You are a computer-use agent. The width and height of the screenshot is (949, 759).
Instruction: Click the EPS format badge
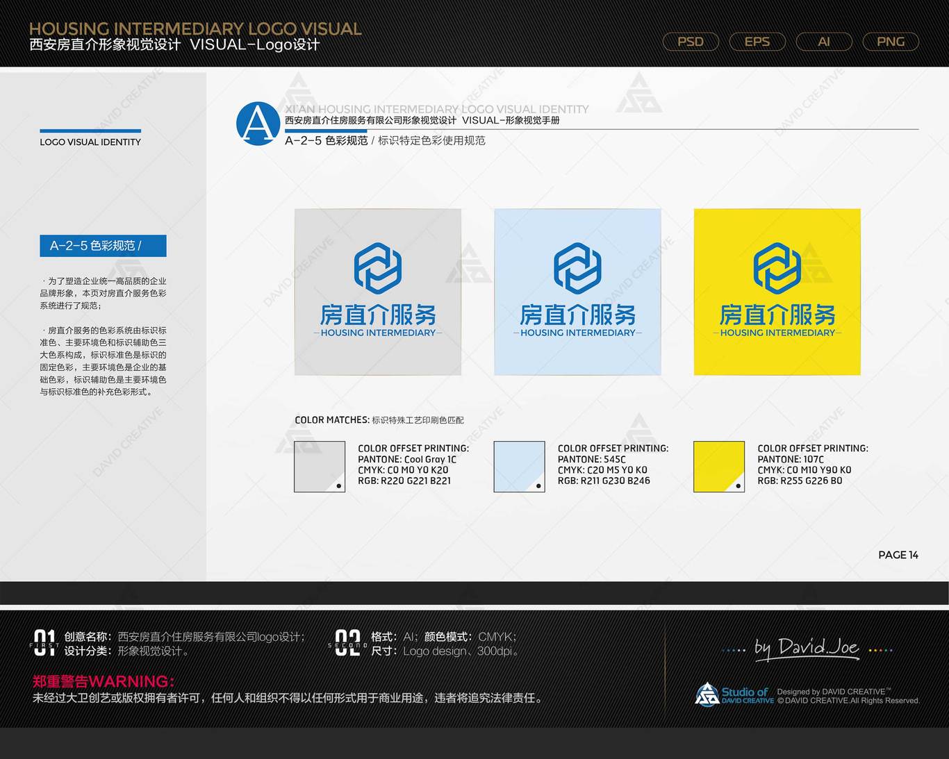[x=757, y=42]
